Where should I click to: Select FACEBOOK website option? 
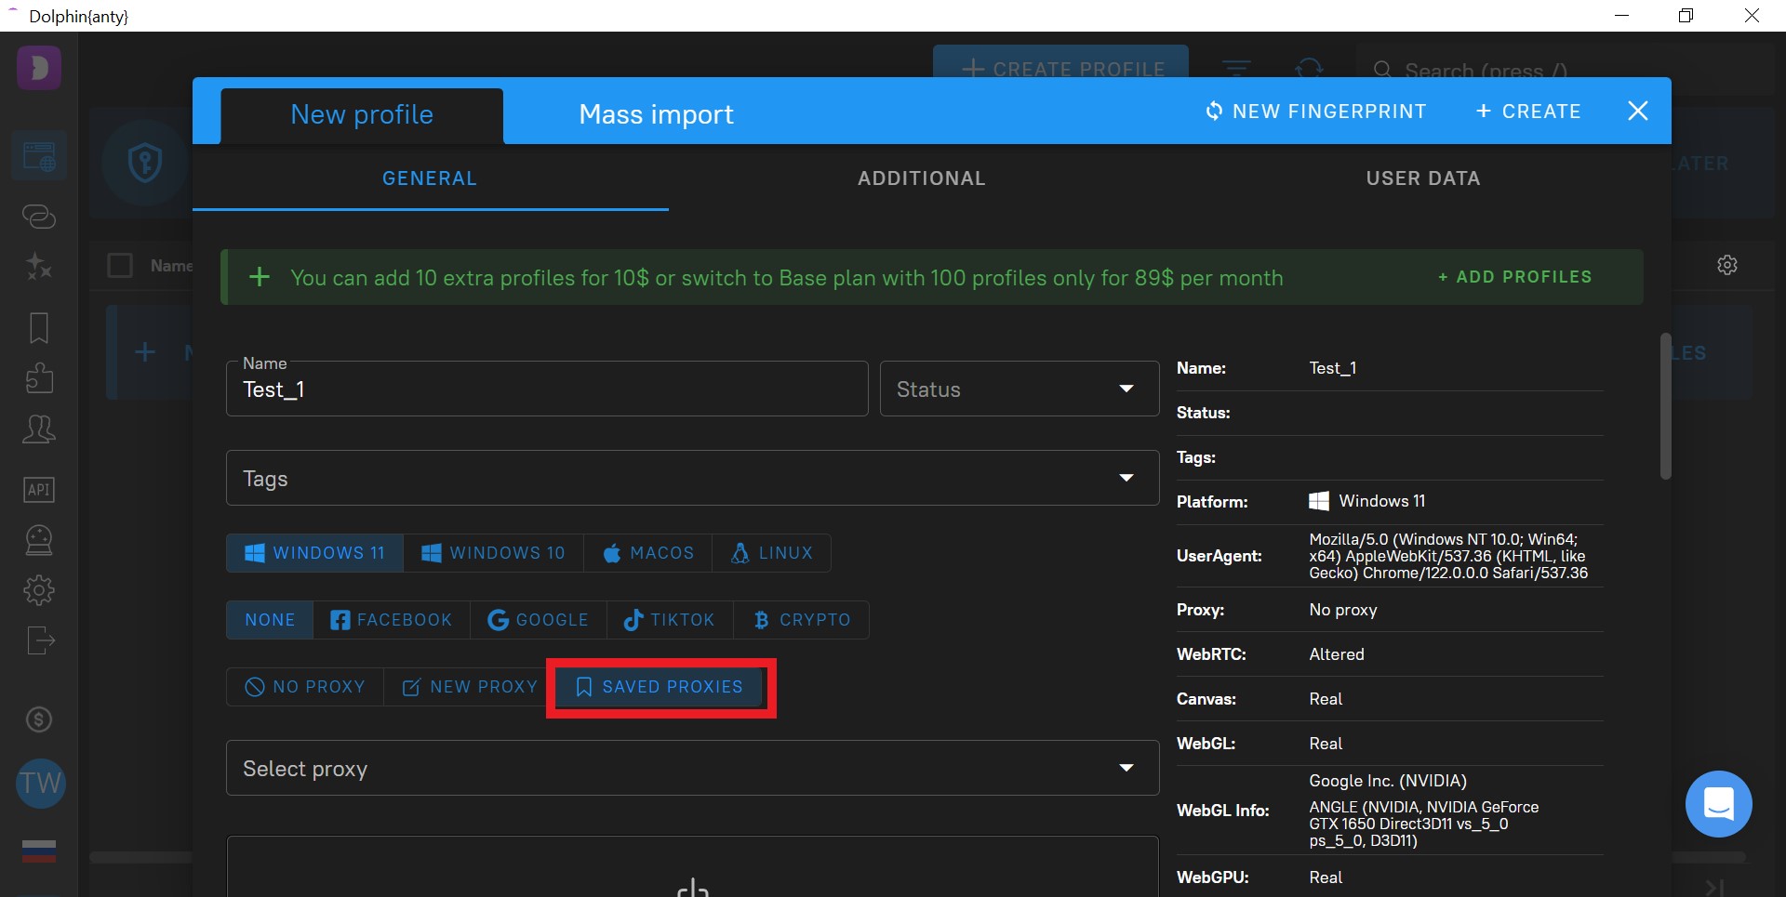(392, 620)
